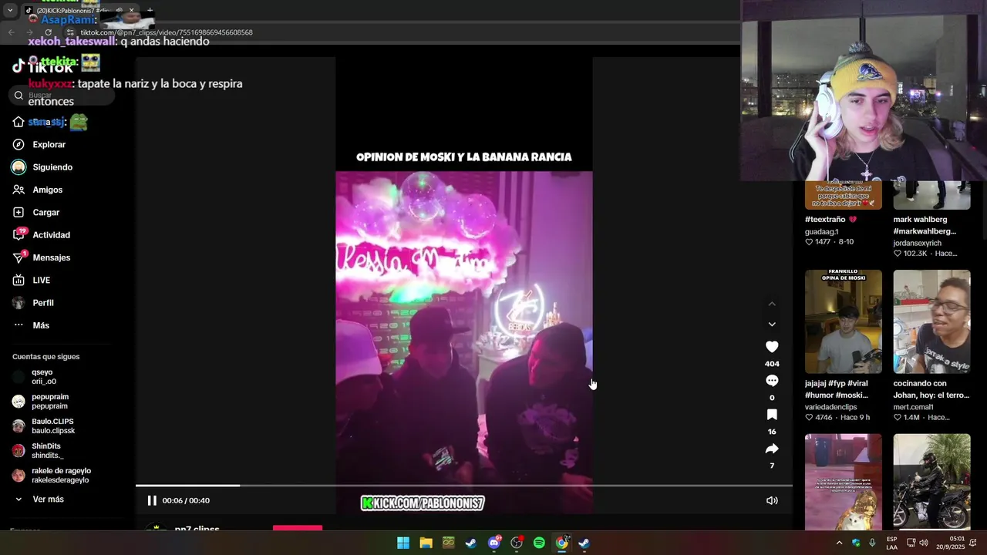The height and width of the screenshot is (555, 987).
Task: Open the ESP LAA language switcher
Action: (x=891, y=543)
